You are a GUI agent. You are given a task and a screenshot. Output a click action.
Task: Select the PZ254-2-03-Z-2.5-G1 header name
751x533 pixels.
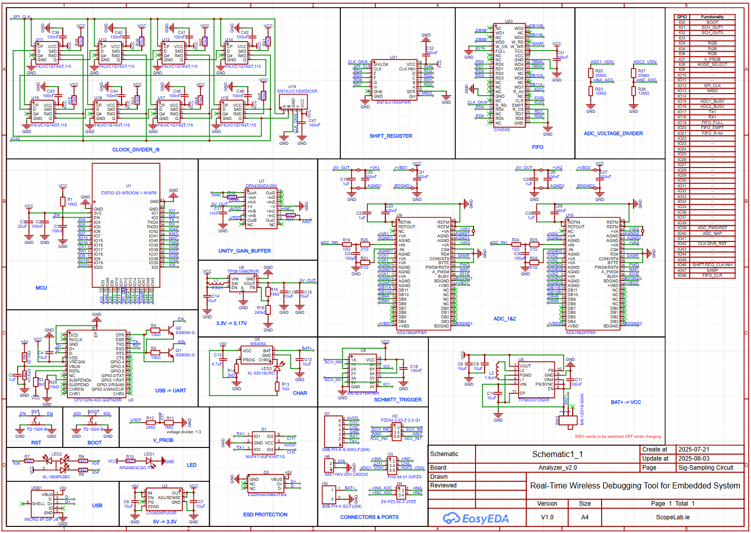[x=401, y=421]
